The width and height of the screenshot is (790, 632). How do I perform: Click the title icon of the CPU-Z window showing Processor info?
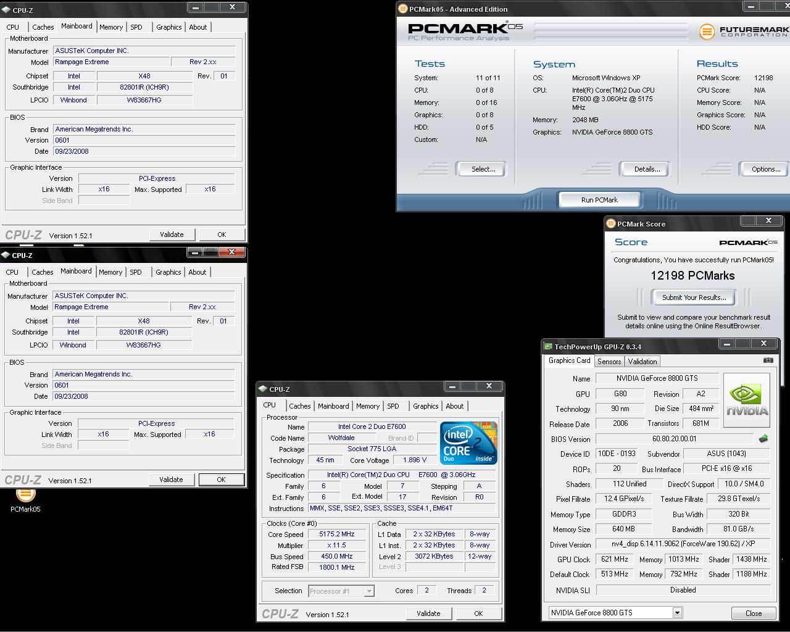[x=264, y=389]
